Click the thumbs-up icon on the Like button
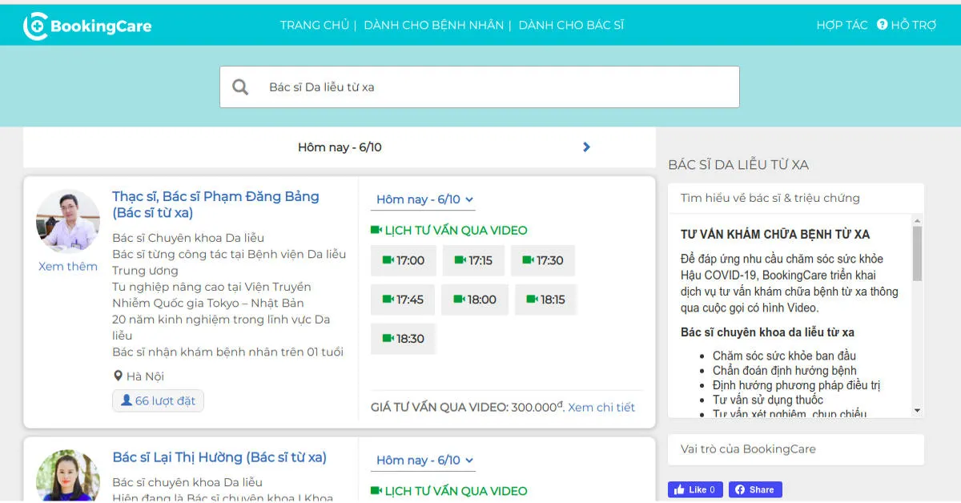 (681, 489)
